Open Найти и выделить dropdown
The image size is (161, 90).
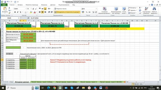coord(154,10)
